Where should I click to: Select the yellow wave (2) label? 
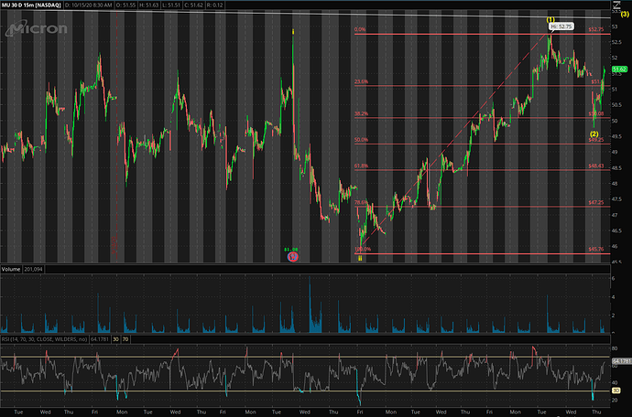pyautogui.click(x=594, y=134)
